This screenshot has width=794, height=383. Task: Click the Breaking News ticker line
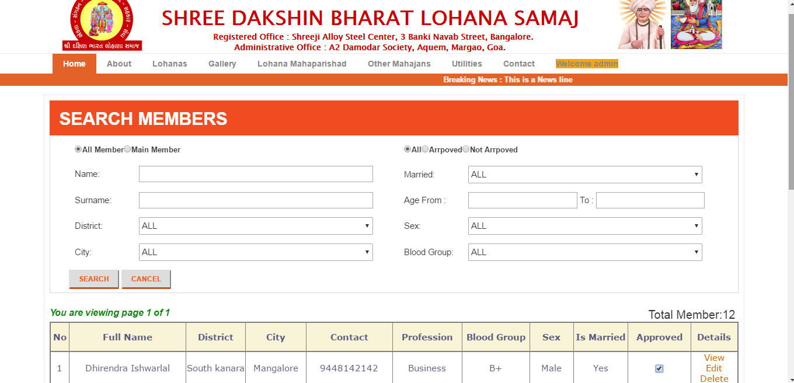coord(508,79)
